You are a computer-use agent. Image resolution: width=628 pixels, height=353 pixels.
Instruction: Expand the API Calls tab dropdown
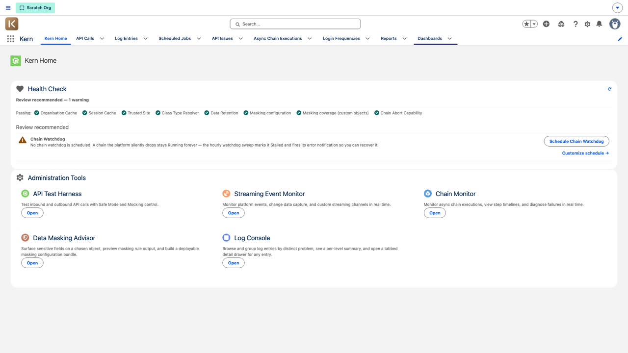[x=102, y=39]
